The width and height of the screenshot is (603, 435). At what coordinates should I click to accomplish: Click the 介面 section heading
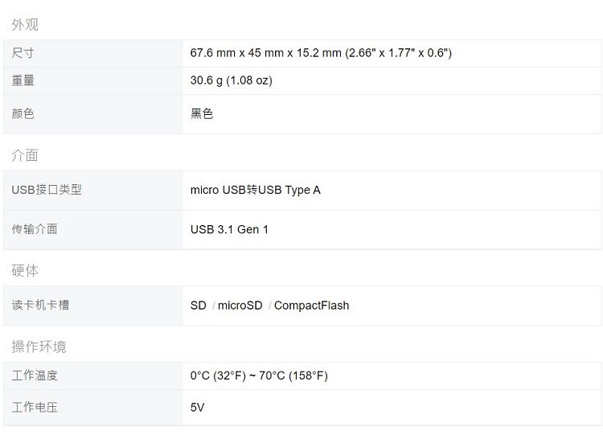point(25,155)
